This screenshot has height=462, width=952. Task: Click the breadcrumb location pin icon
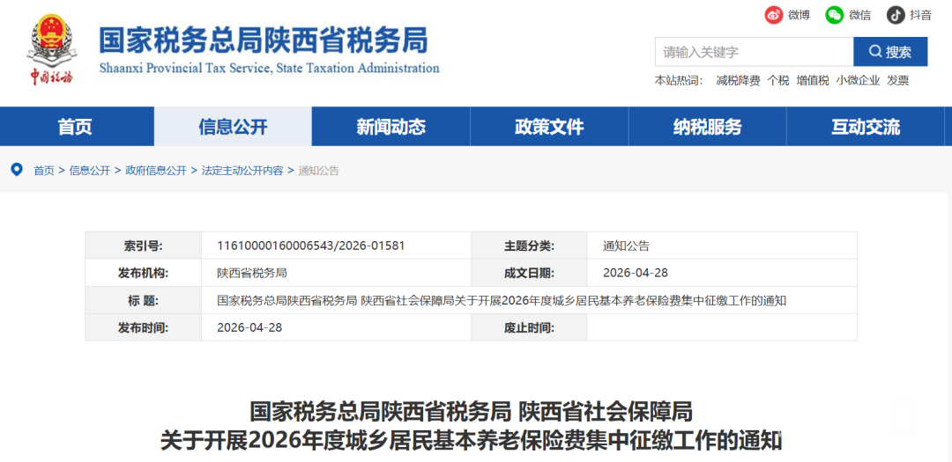pyautogui.click(x=17, y=170)
